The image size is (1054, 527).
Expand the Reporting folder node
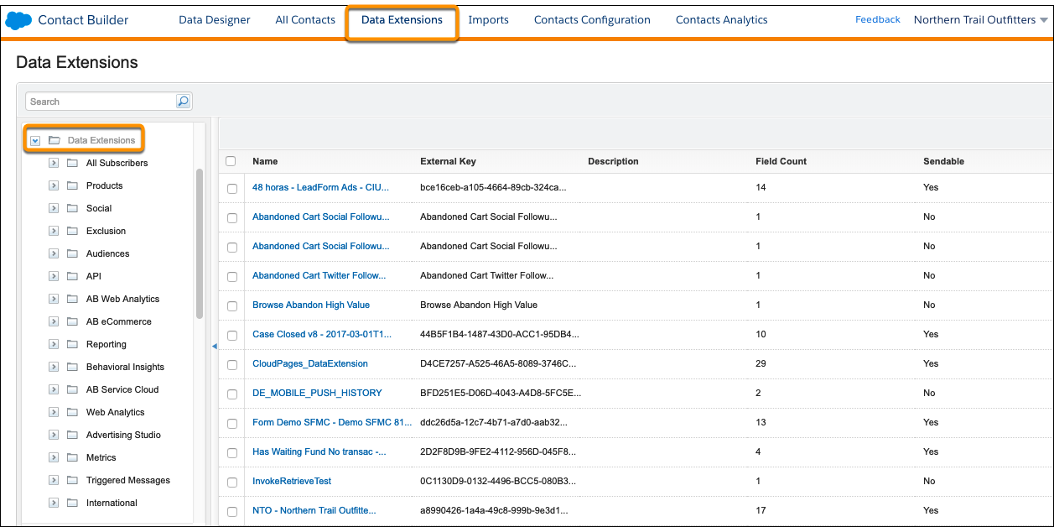point(54,344)
